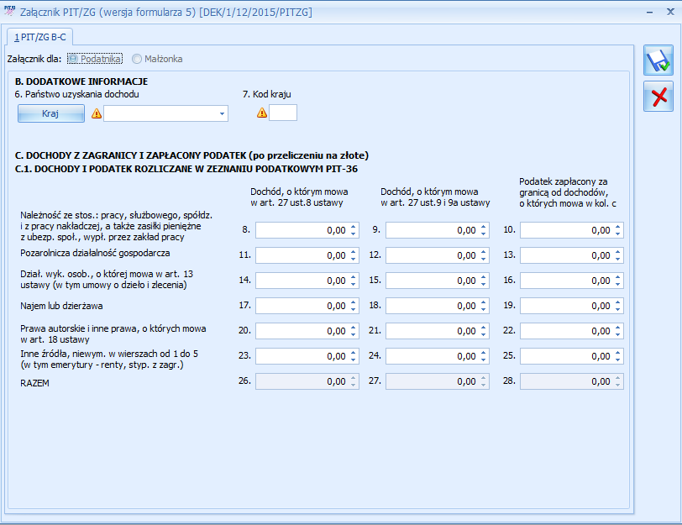Decrease field 11 value with down arrow
682x525 pixels.
click(353, 260)
